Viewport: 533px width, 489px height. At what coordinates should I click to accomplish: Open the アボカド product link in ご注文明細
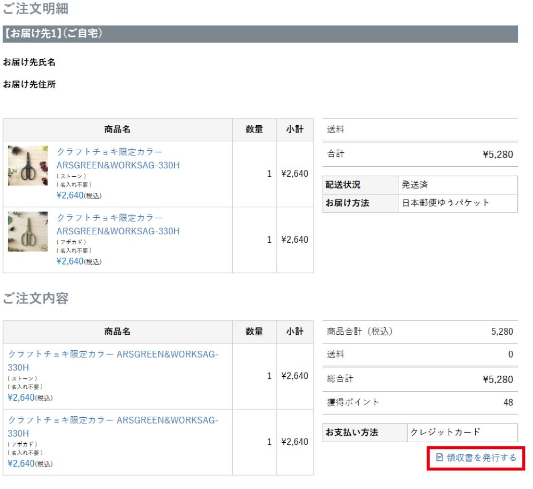118,224
